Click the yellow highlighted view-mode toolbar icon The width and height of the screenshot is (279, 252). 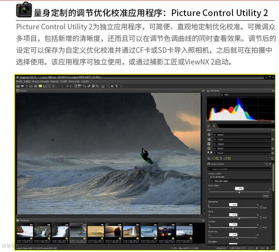[40, 86]
